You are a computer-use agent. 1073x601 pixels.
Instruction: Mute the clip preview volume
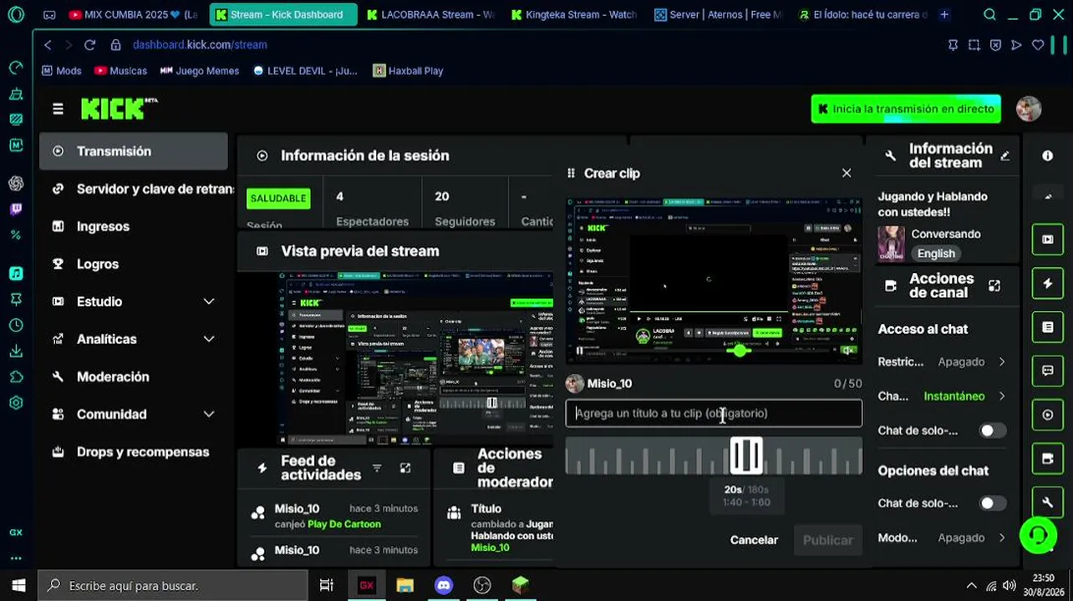click(848, 351)
